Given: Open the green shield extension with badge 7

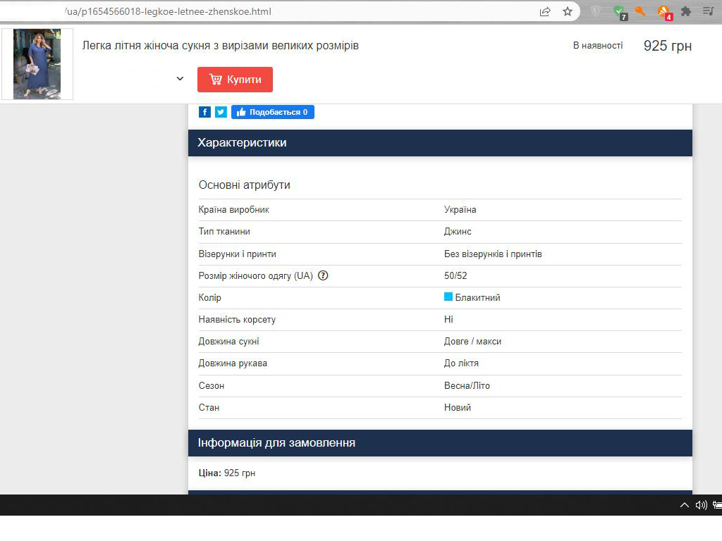Looking at the screenshot, I should tap(620, 12).
